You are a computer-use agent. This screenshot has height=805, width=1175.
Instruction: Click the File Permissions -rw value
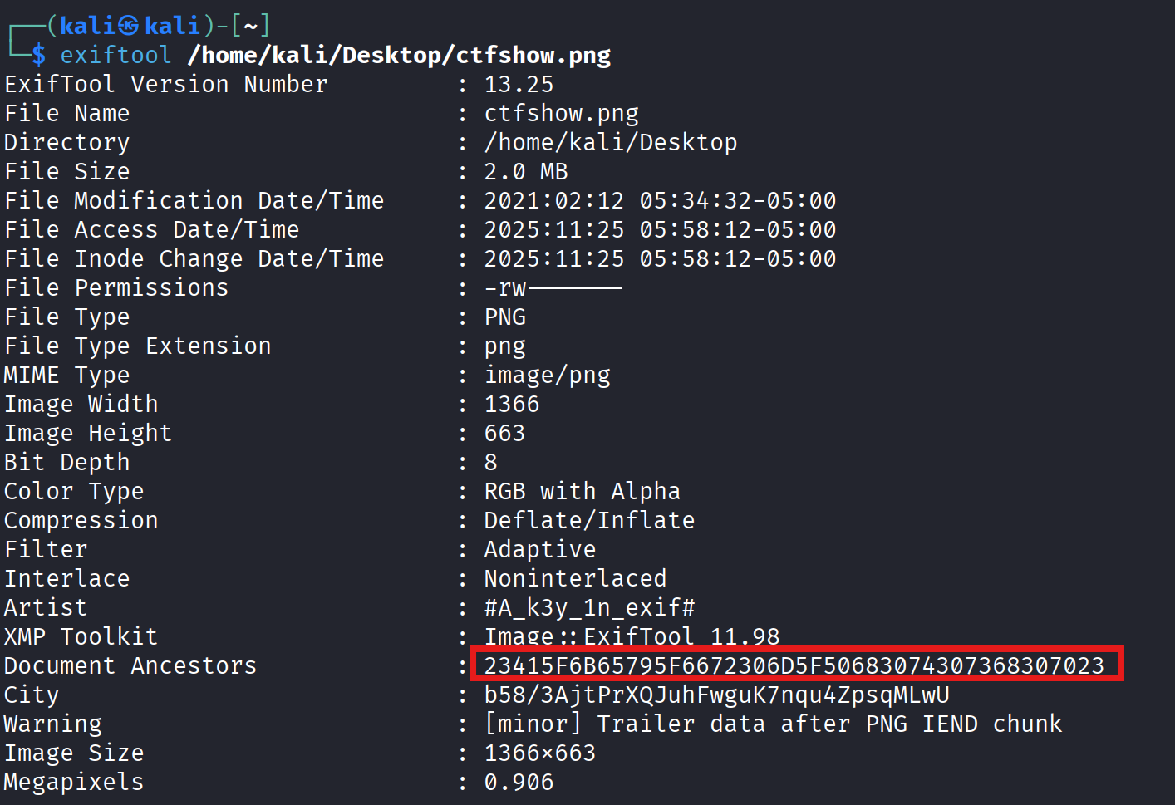553,287
